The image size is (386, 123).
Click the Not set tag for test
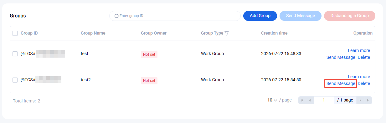pos(149,54)
